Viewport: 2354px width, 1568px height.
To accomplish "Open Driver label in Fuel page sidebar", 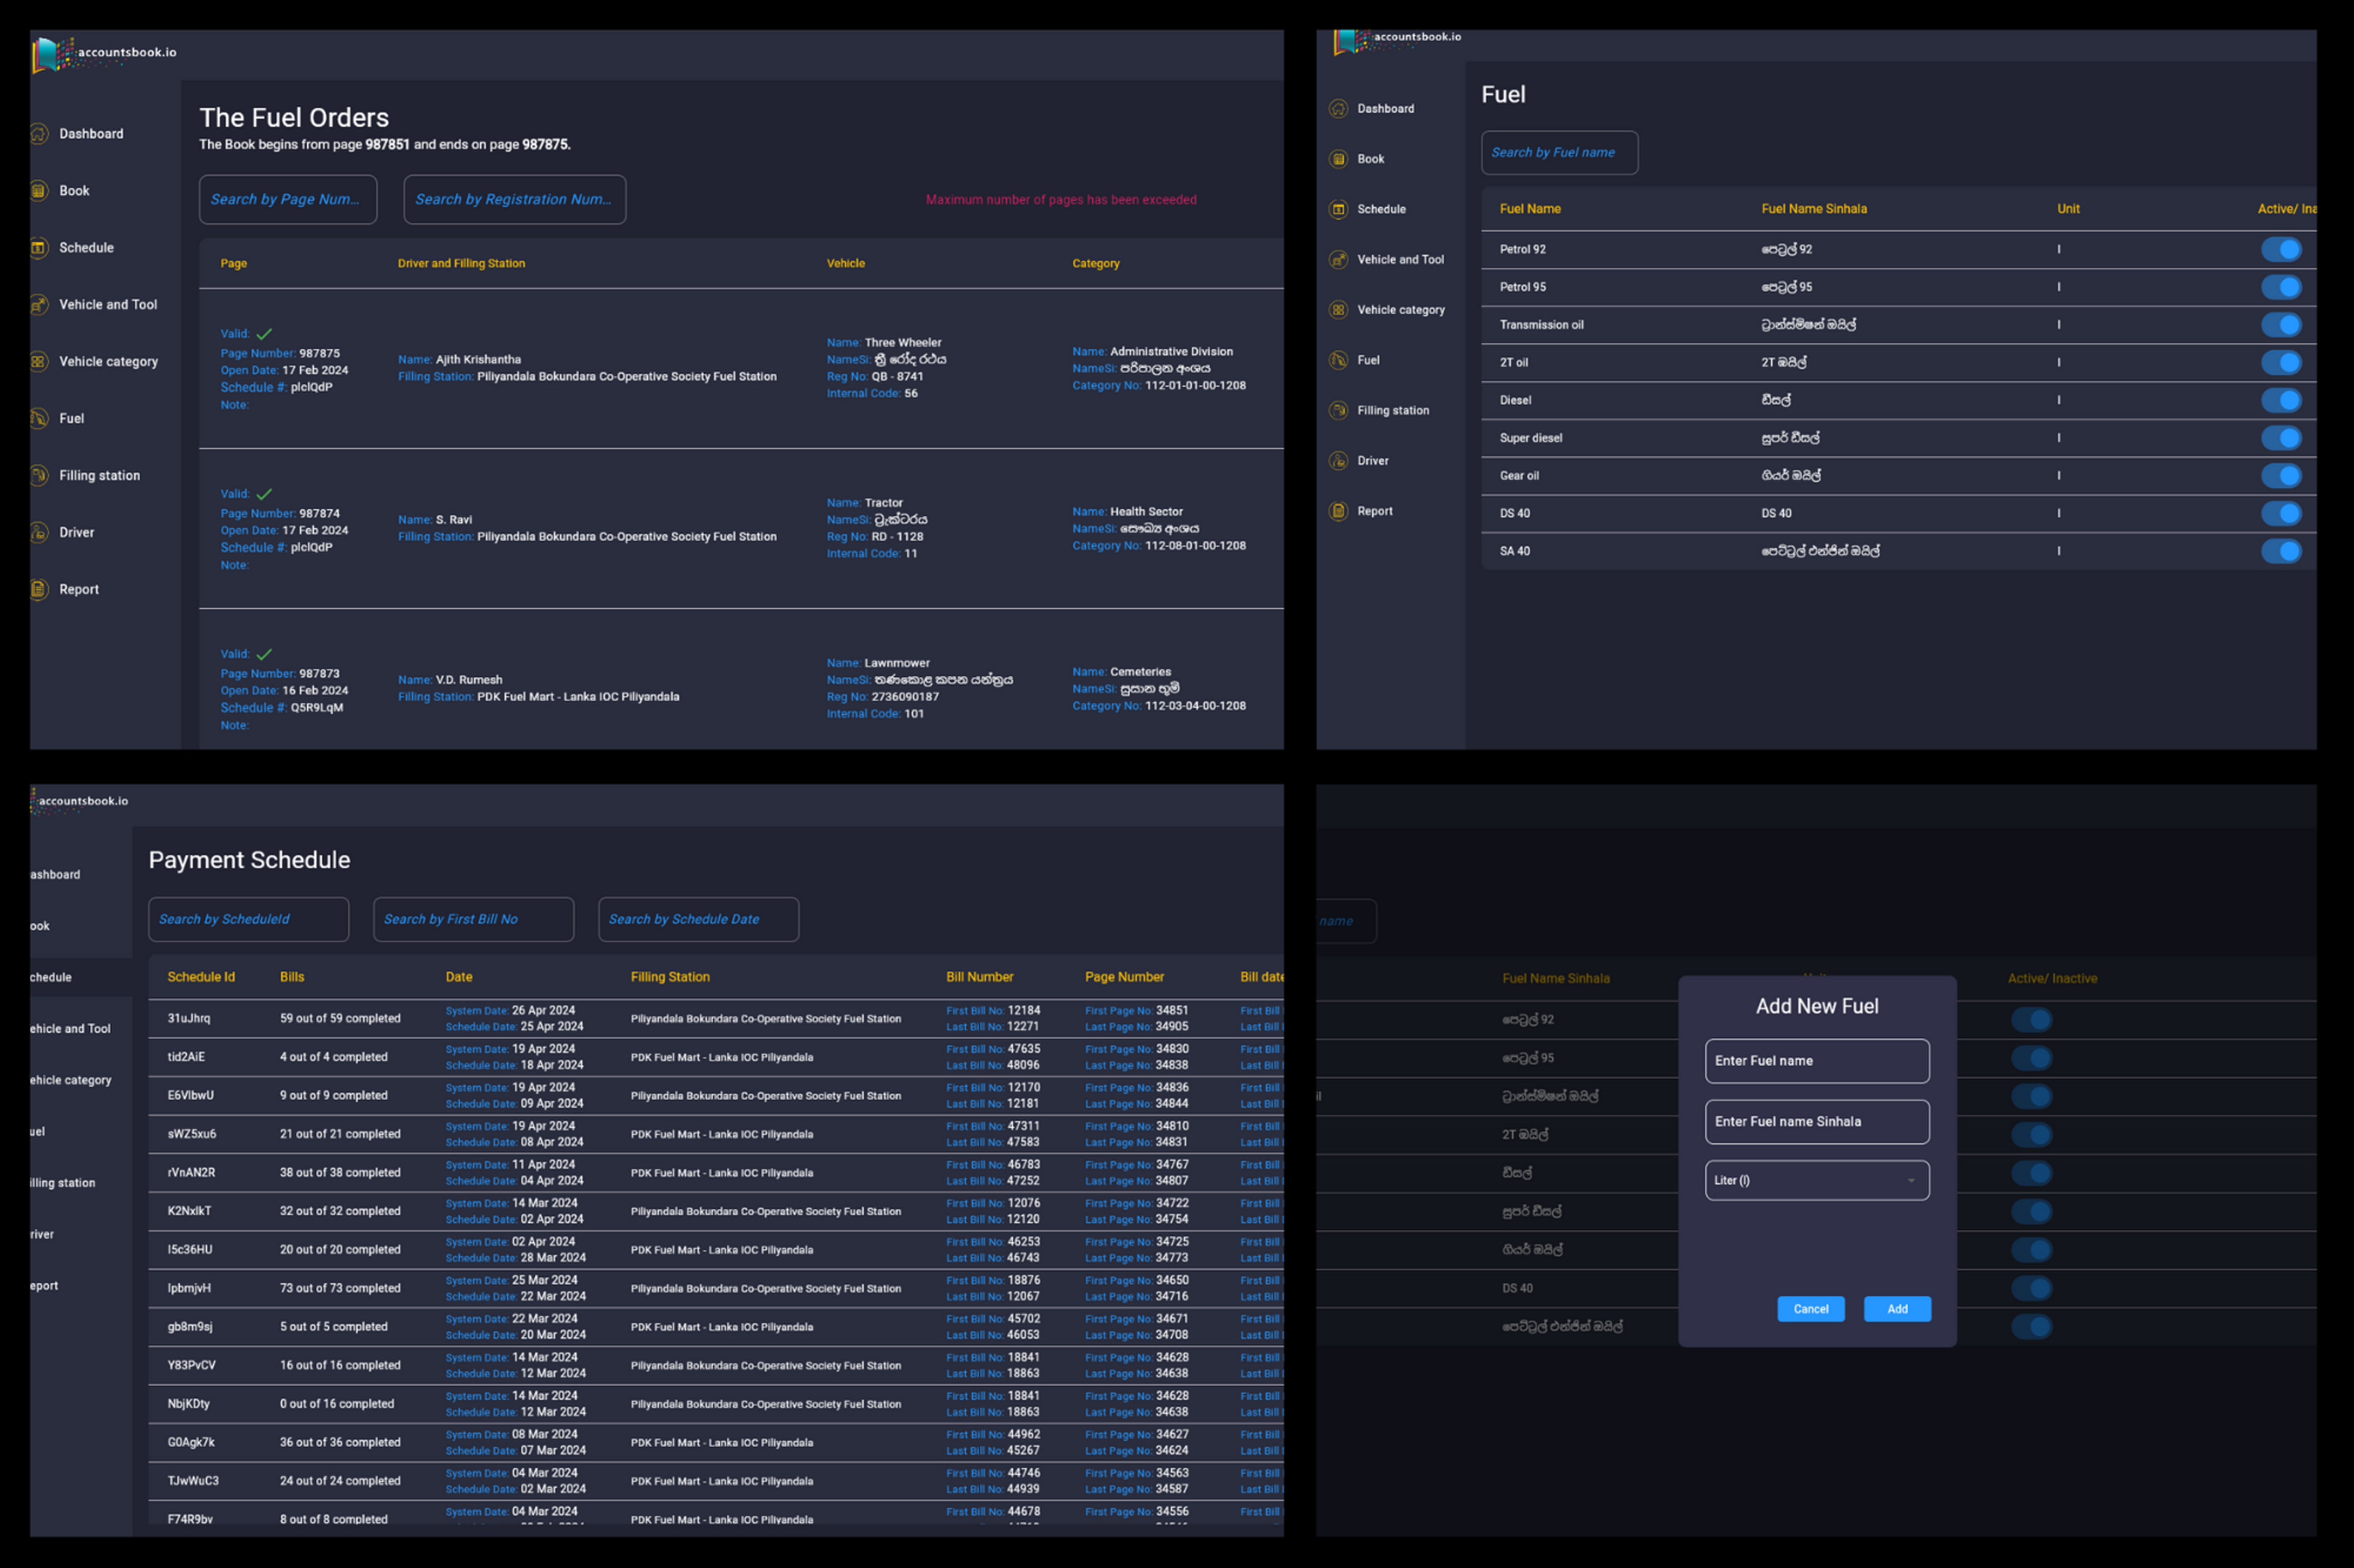I will click(1373, 461).
